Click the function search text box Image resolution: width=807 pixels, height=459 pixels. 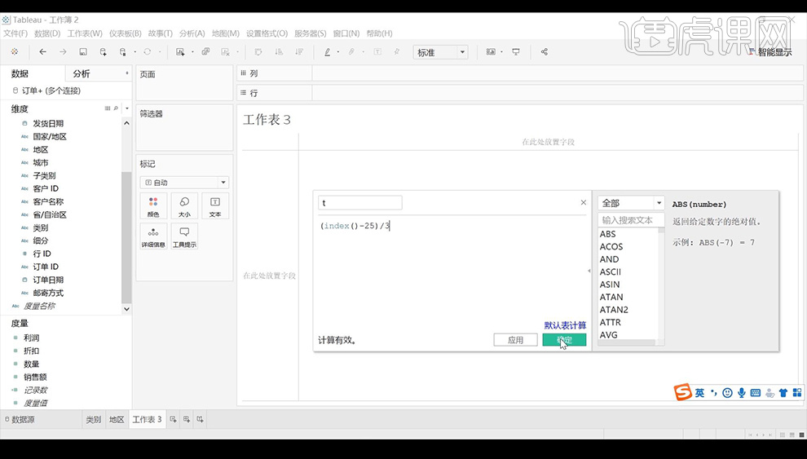point(631,220)
